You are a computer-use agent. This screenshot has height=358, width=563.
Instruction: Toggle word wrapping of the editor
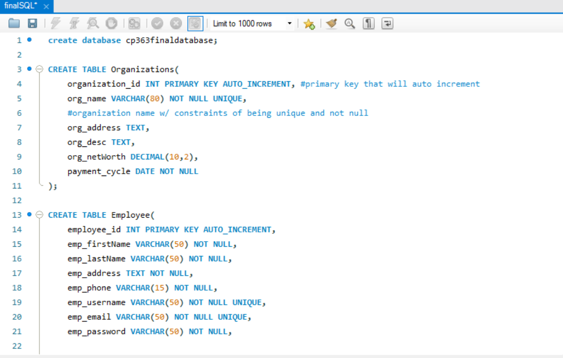pos(387,23)
